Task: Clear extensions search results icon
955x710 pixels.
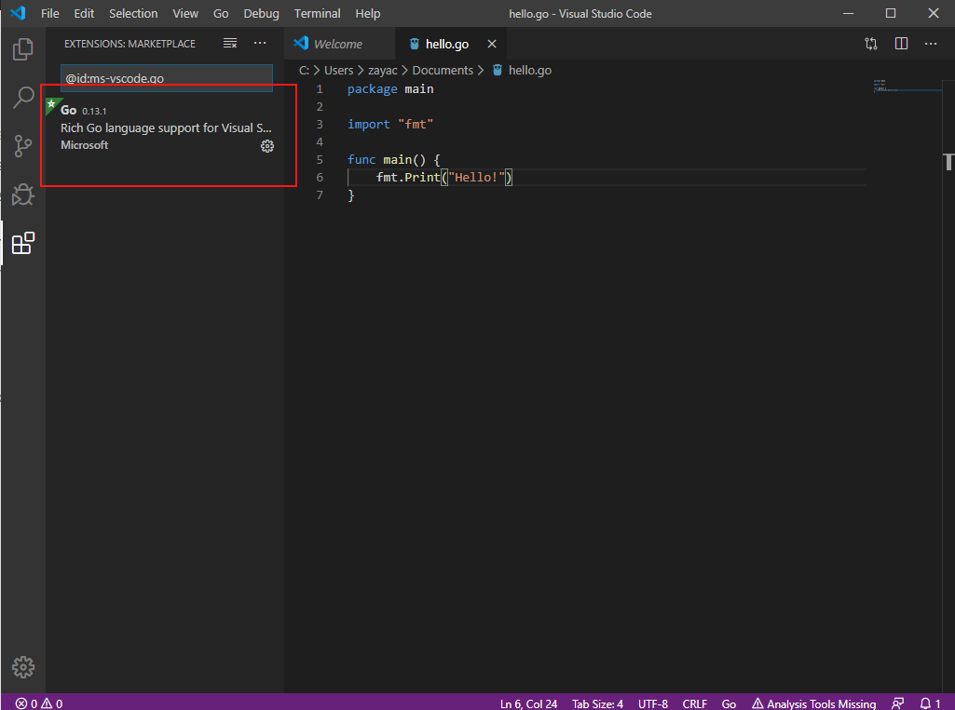Action: (229, 43)
